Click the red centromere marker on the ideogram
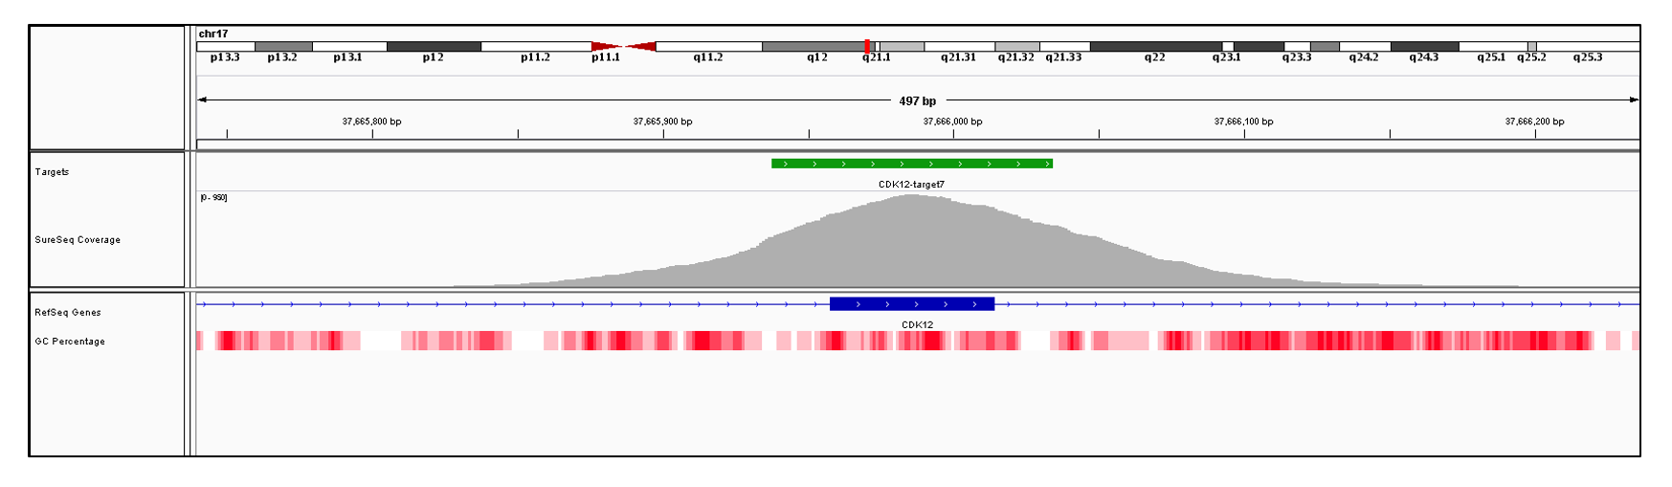 point(624,46)
